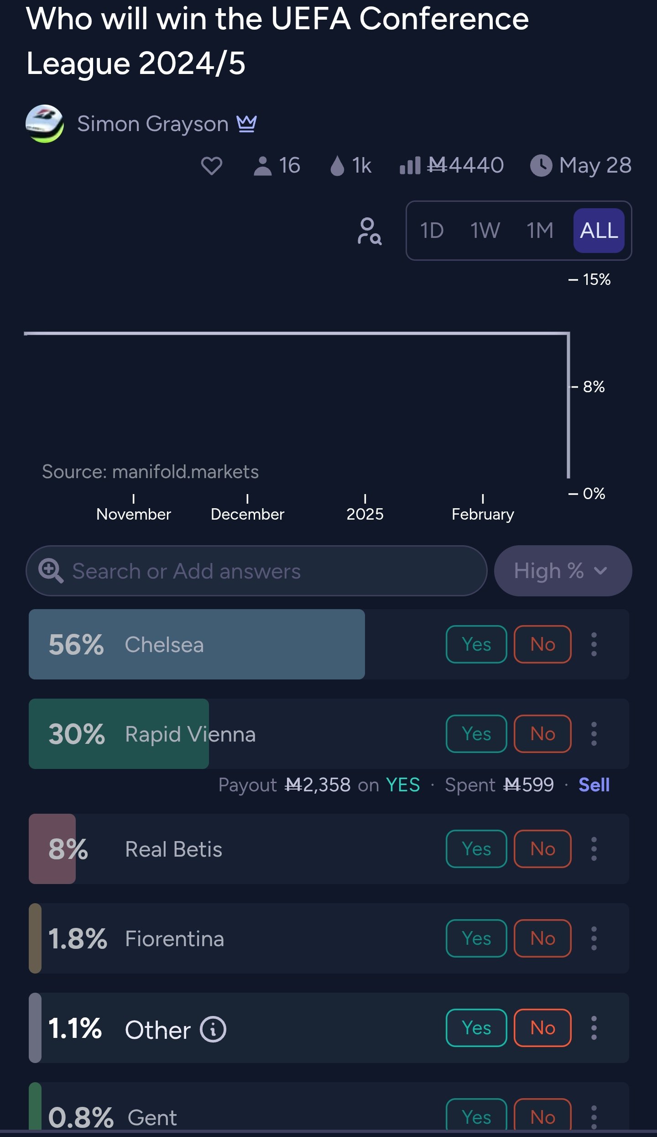
Task: Open the traders count person icon
Action: (x=262, y=165)
